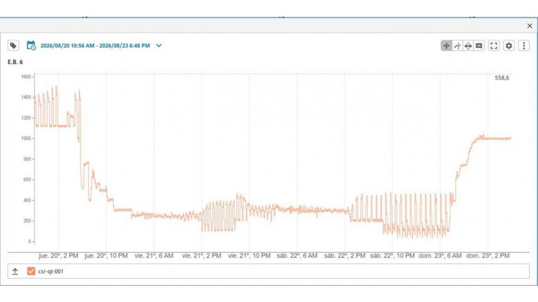Click the tag icon button
The height and width of the screenshot is (302, 538).
click(13, 45)
